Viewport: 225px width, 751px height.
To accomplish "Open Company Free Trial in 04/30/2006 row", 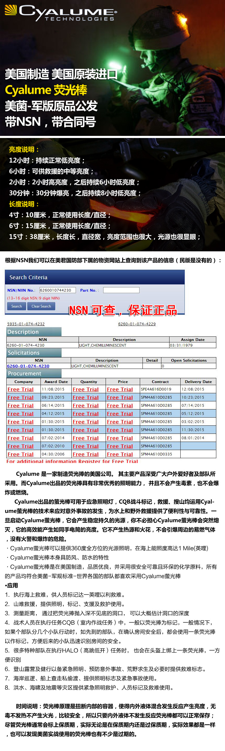I will pos(21,454).
